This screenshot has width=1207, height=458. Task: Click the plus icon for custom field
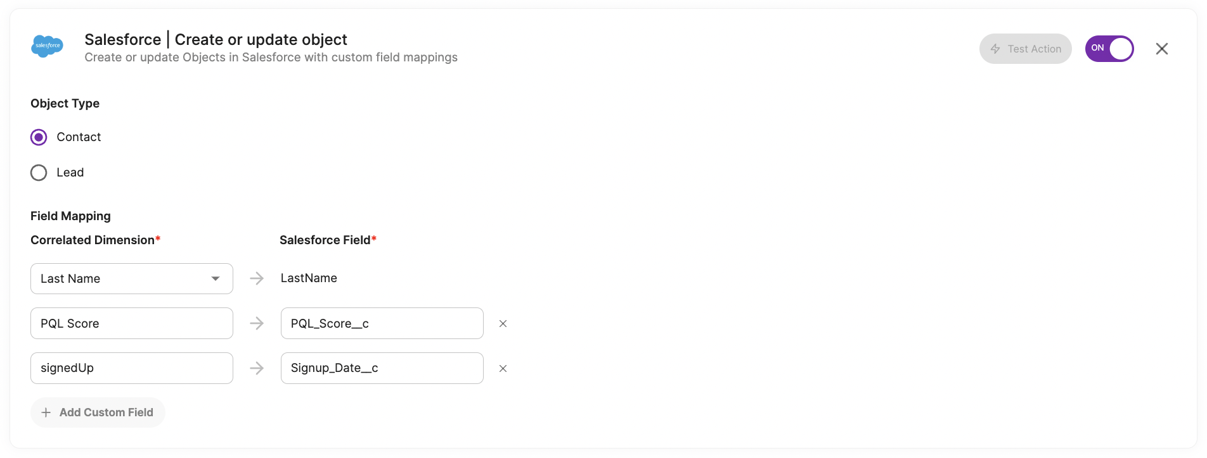point(46,412)
